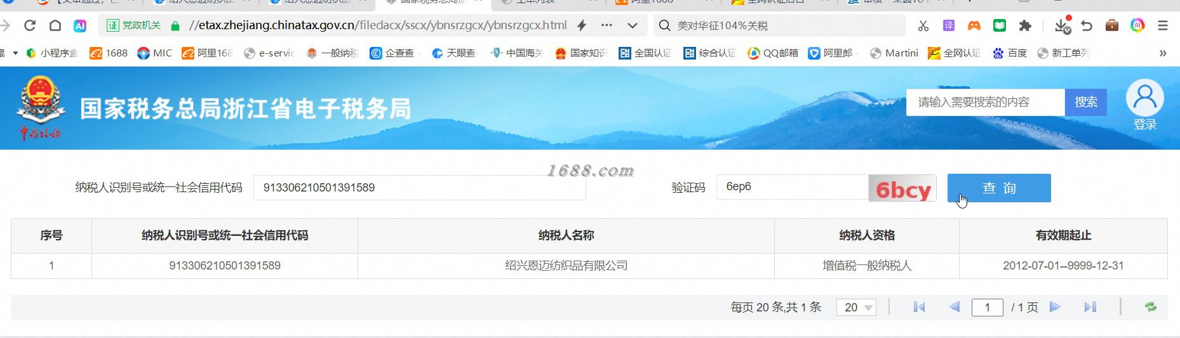The width and height of the screenshot is (1180, 338).
Task: Click the green padlock security icon
Action: [175, 25]
